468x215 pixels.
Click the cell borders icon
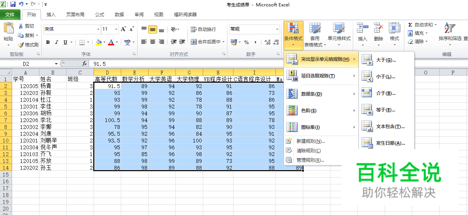81,42
